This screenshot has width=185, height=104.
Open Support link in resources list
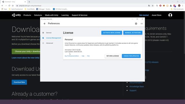pyautogui.click(x=133, y=90)
